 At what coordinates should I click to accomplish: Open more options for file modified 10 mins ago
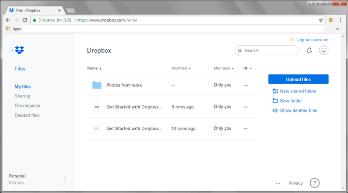(x=245, y=129)
